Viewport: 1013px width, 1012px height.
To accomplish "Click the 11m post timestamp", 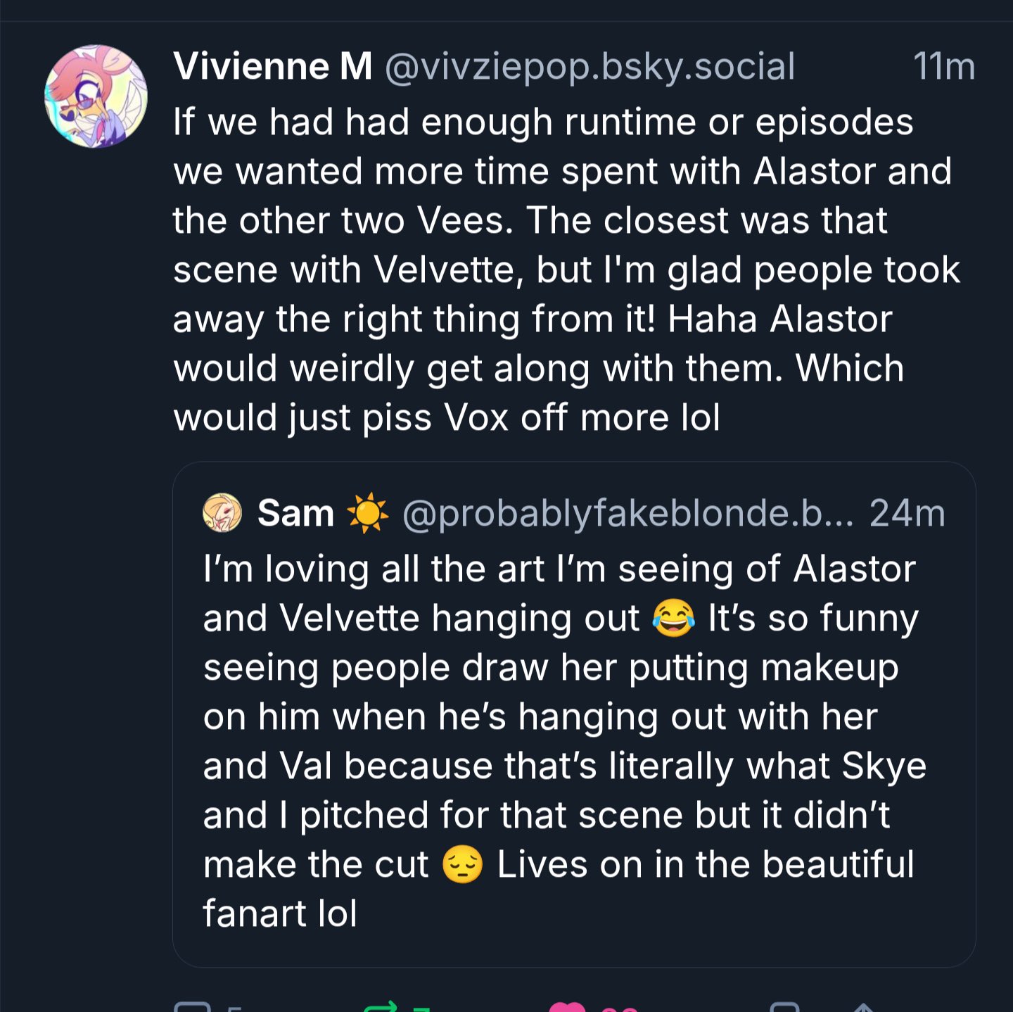I will pos(943,67).
